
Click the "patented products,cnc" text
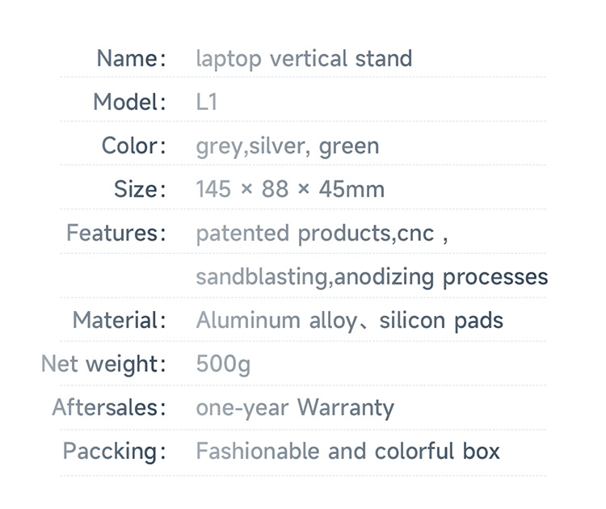point(315,233)
